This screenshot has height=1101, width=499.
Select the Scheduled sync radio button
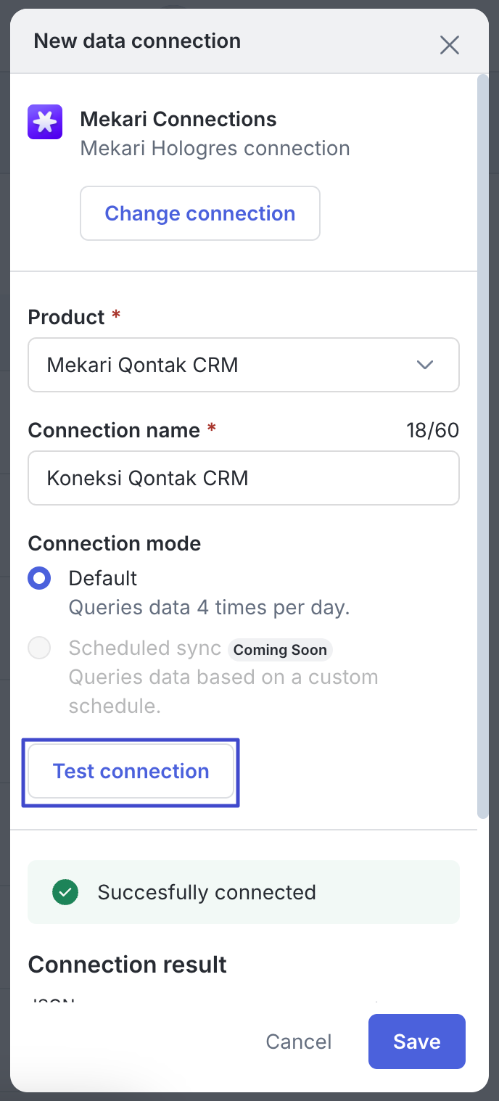pos(39,648)
